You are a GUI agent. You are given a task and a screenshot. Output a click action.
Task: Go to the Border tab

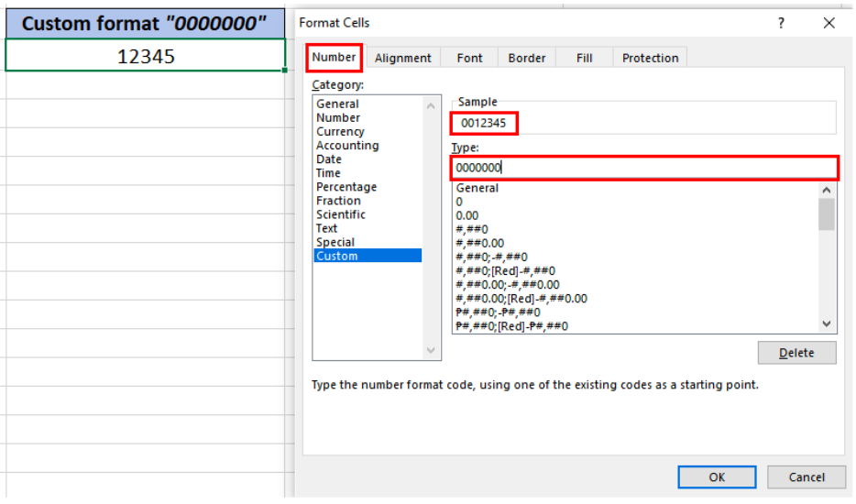coord(526,58)
